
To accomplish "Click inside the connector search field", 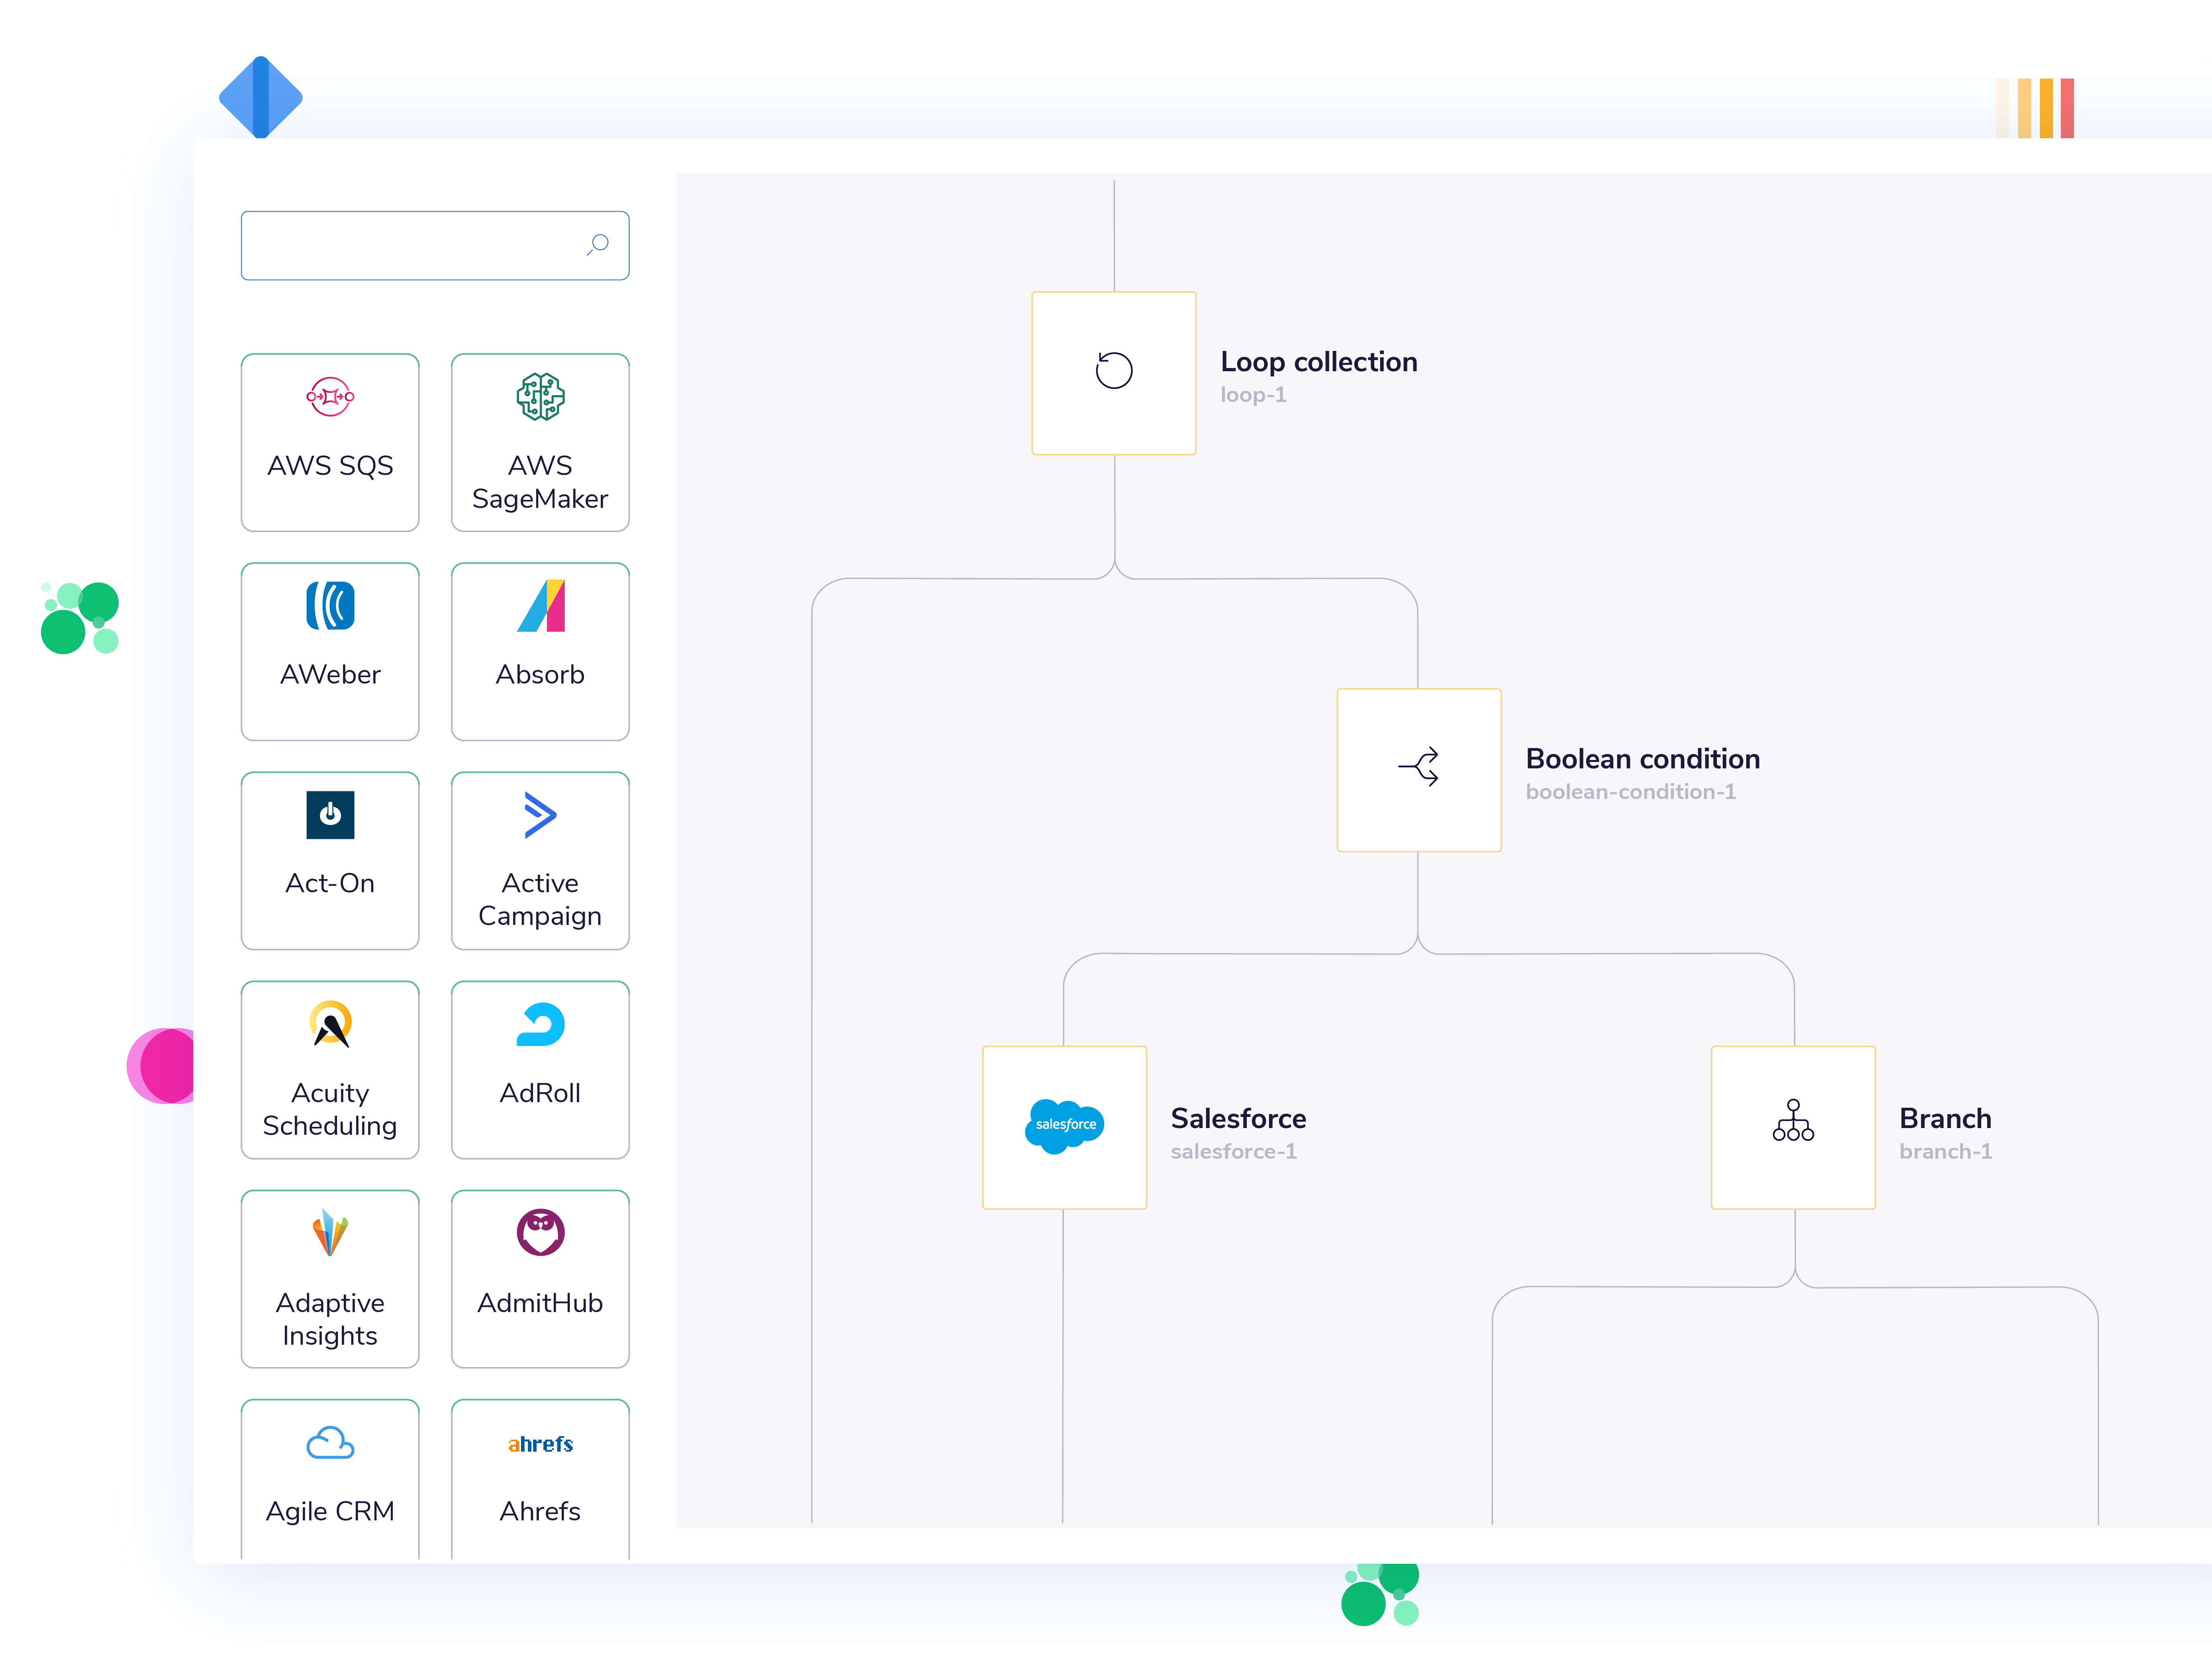I will [x=410, y=245].
